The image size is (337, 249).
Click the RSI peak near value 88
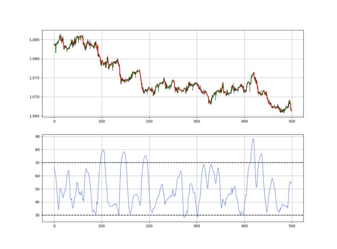pyautogui.click(x=253, y=138)
